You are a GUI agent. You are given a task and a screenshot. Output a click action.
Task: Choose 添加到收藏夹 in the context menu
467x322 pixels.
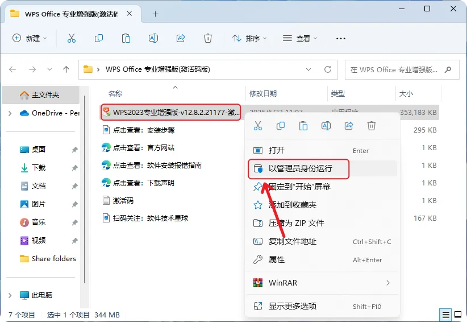(322, 205)
